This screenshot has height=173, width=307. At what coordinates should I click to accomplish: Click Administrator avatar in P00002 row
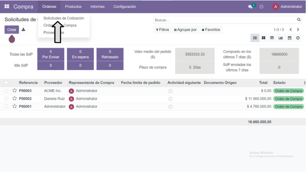tap(71, 99)
